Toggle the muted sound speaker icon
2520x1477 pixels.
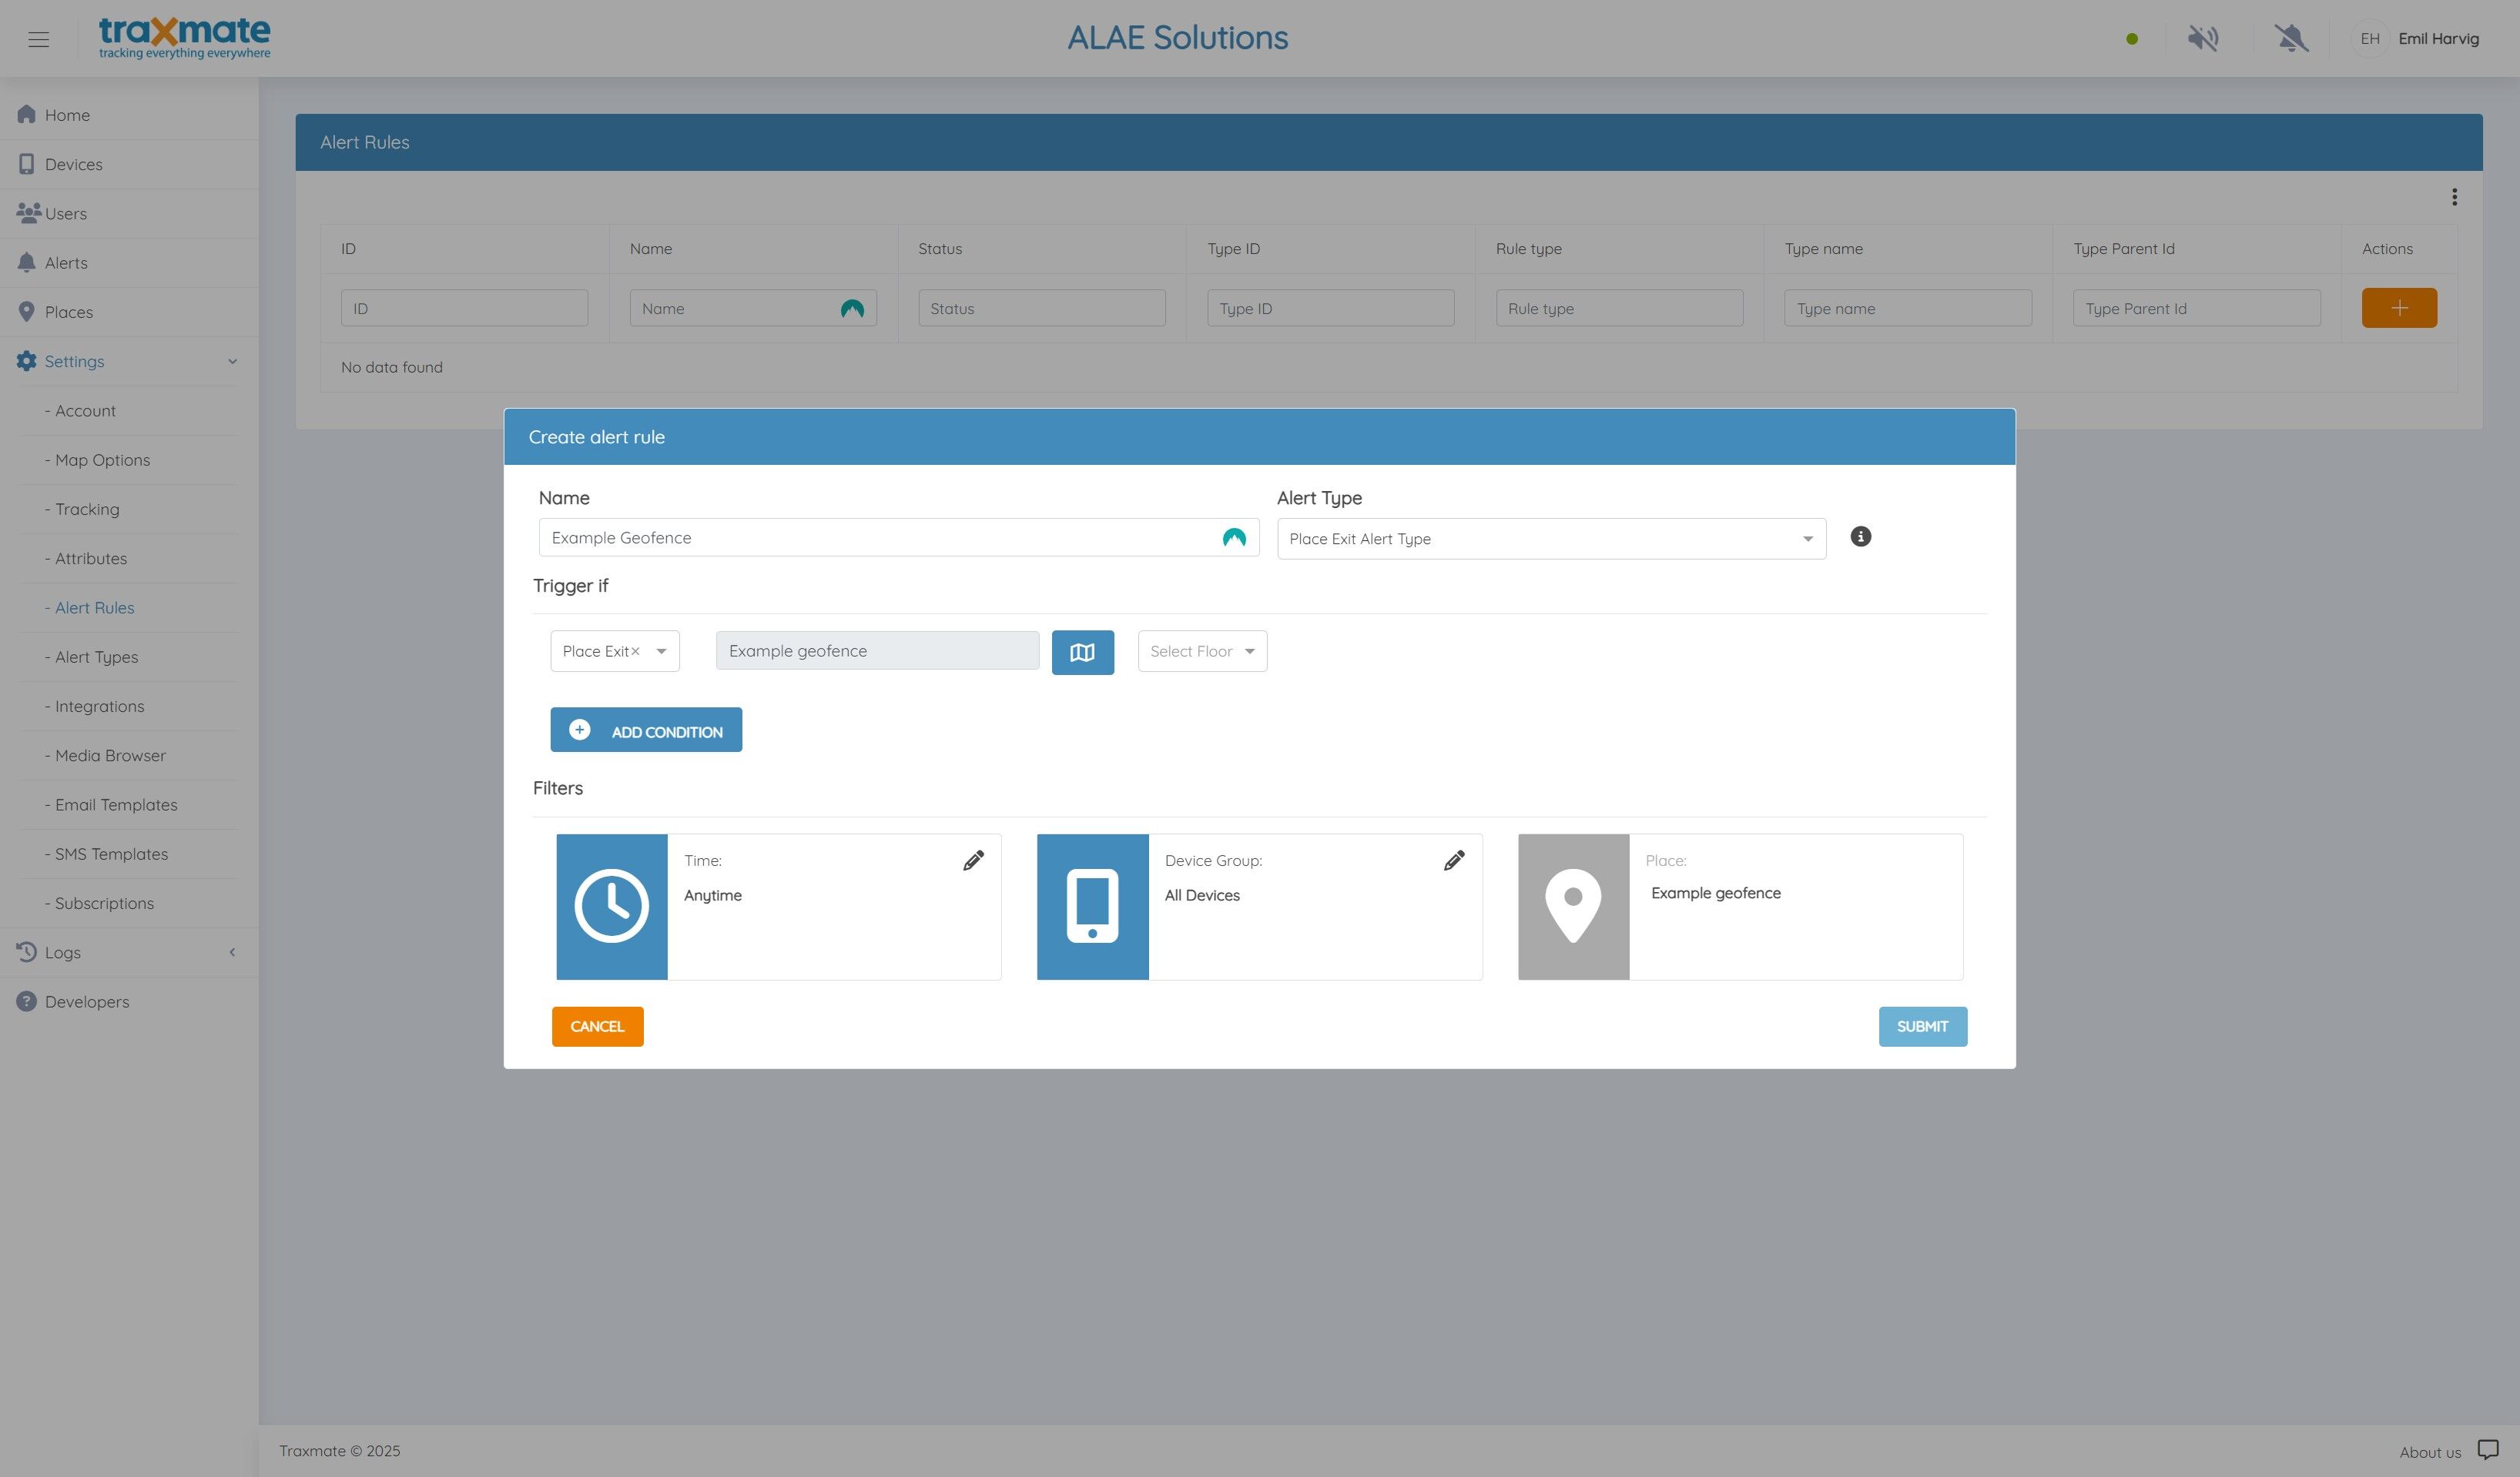tap(2202, 39)
